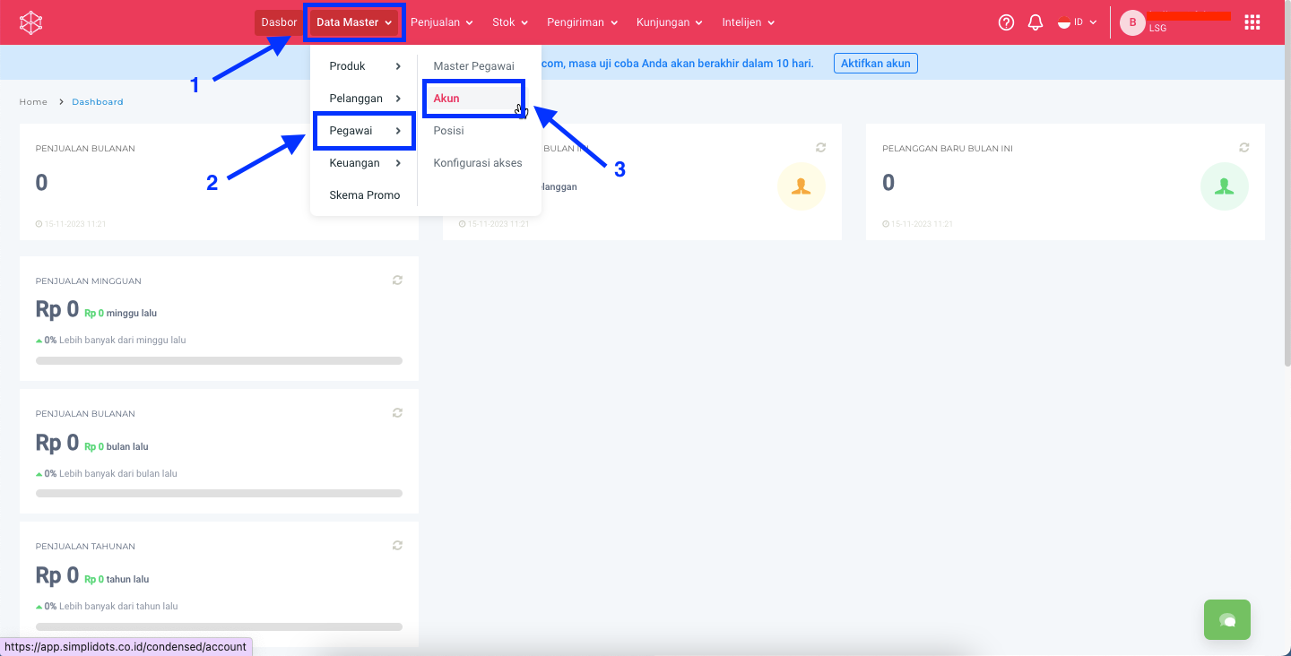Click the user avatar B icon
Screen dimensions: 1291x656
click(x=1132, y=23)
